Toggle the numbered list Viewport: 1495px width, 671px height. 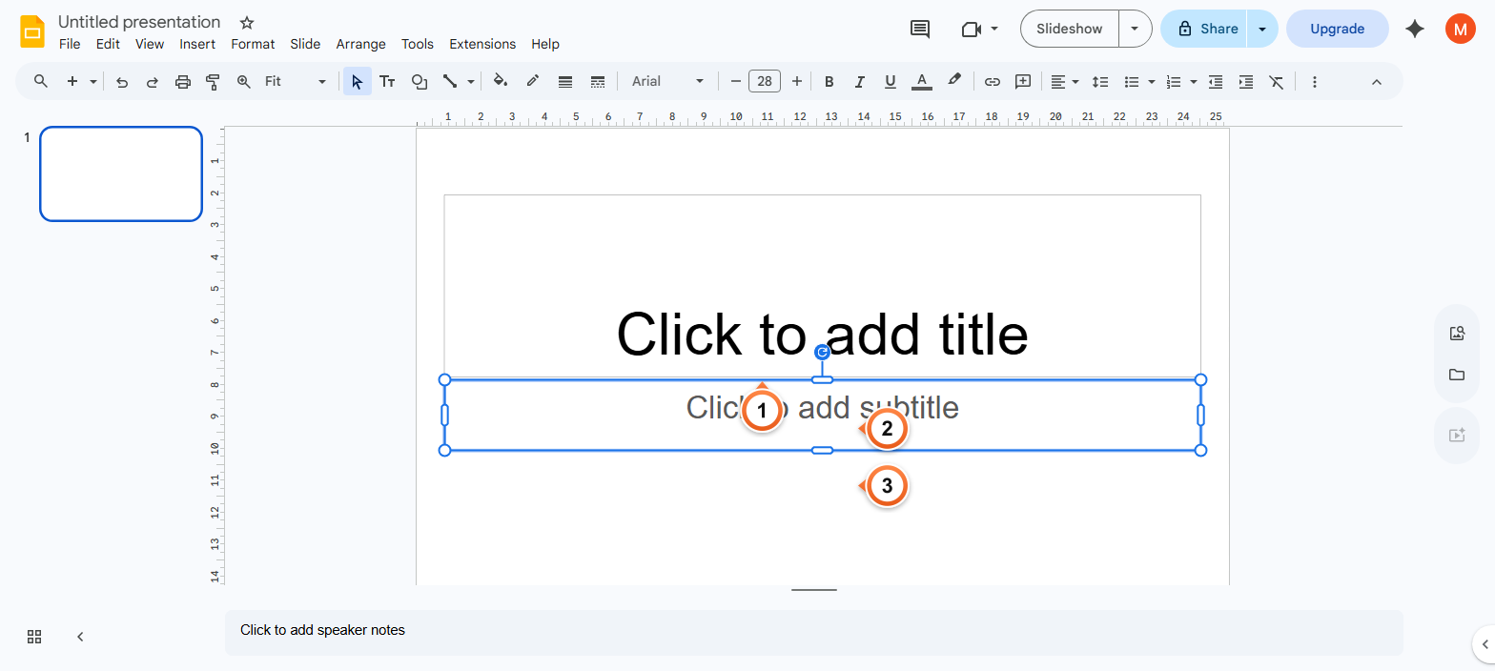click(x=1175, y=82)
